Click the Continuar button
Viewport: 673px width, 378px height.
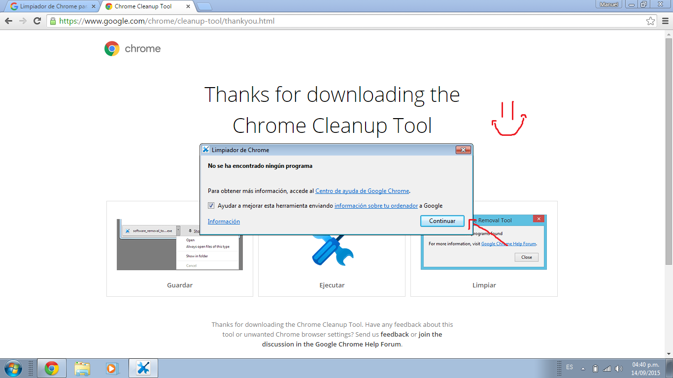pos(442,221)
